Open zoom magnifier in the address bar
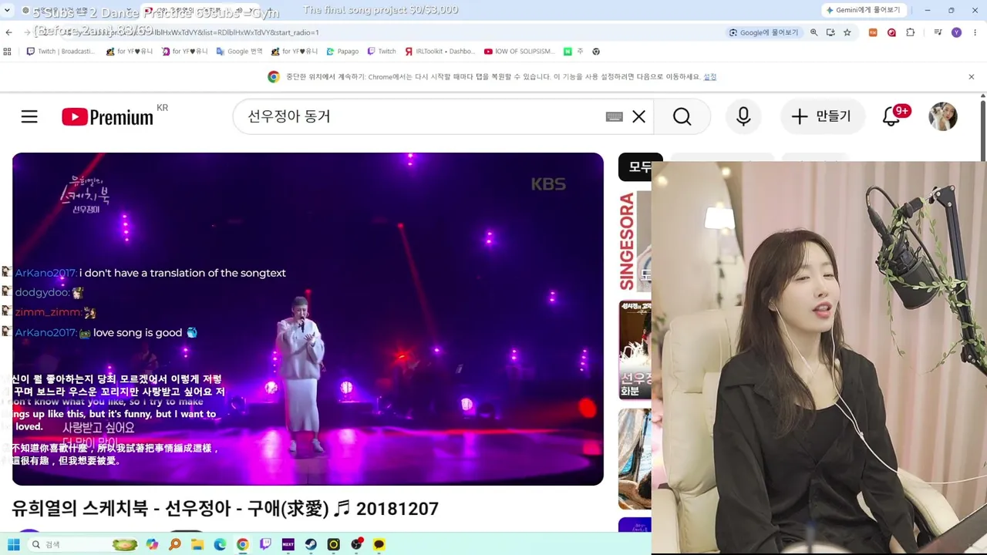The height and width of the screenshot is (555, 987). pos(814,32)
